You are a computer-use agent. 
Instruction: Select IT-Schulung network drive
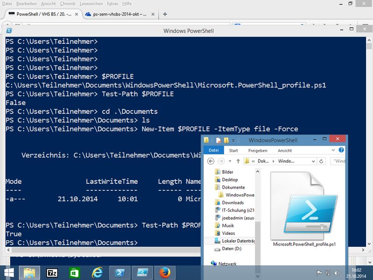point(238,210)
